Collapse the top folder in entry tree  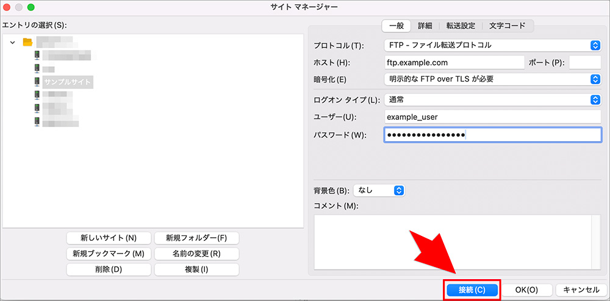pyautogui.click(x=13, y=43)
